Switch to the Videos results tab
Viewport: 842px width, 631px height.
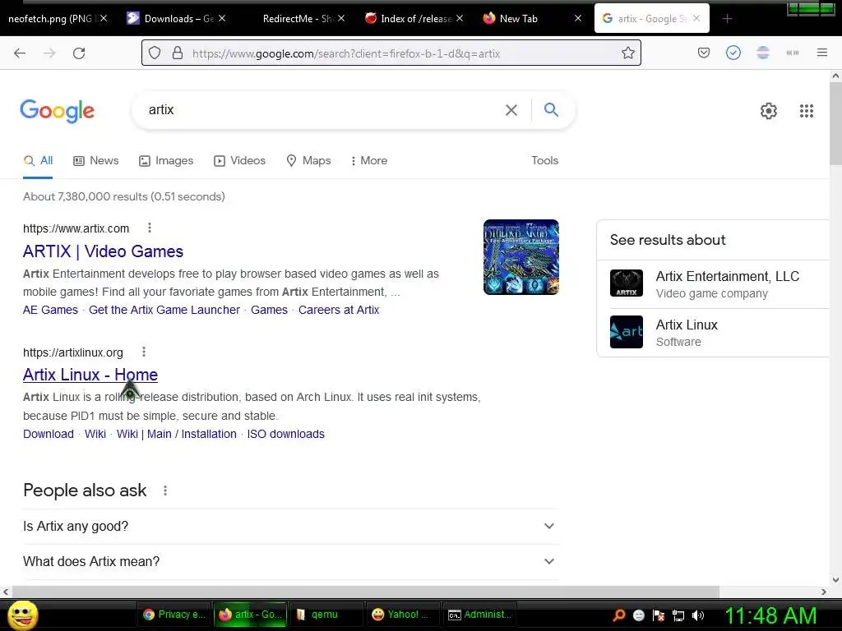click(x=239, y=160)
